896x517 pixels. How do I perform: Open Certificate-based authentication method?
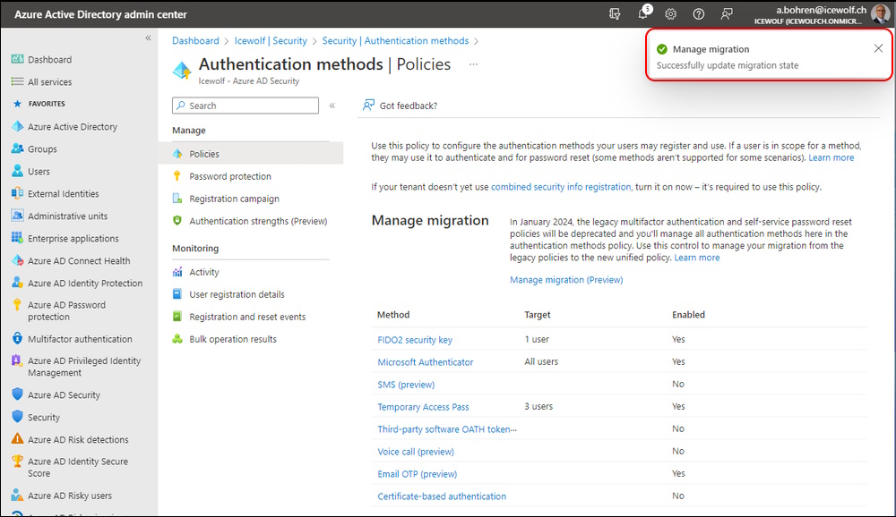tap(442, 496)
